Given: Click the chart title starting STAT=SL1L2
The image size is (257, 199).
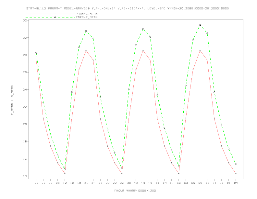Looking at the screenshot, I should click(128, 8).
